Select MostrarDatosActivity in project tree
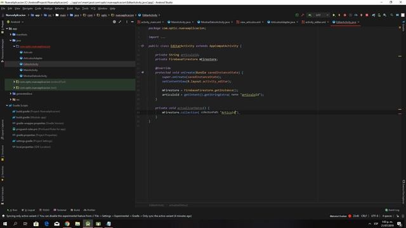Viewport: 406px width, 228px height. pyautogui.click(x=36, y=76)
